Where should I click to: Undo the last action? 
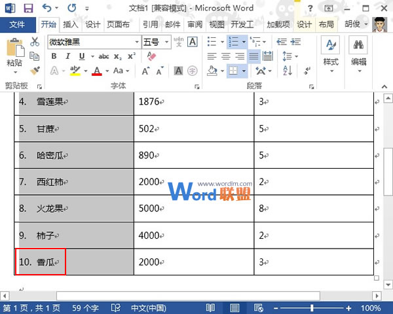pyautogui.click(x=47, y=9)
